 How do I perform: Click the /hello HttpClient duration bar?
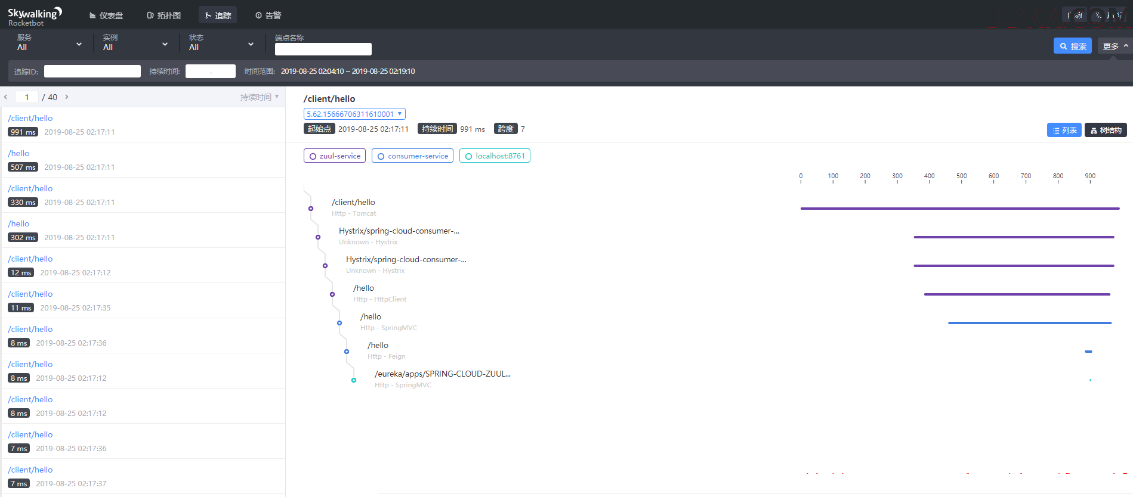1017,294
